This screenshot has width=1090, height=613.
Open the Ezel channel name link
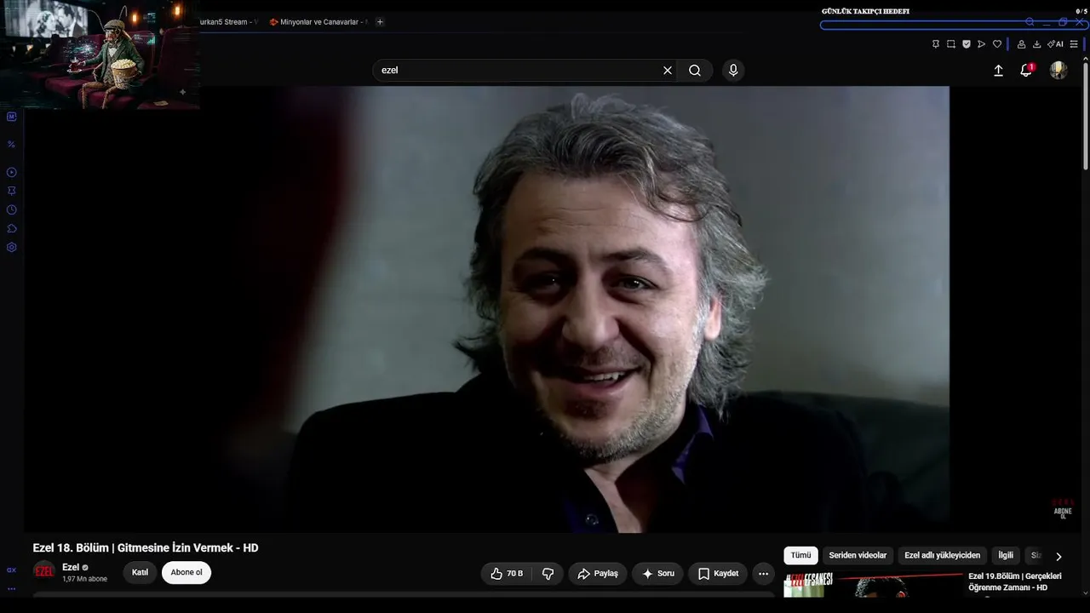click(x=71, y=567)
